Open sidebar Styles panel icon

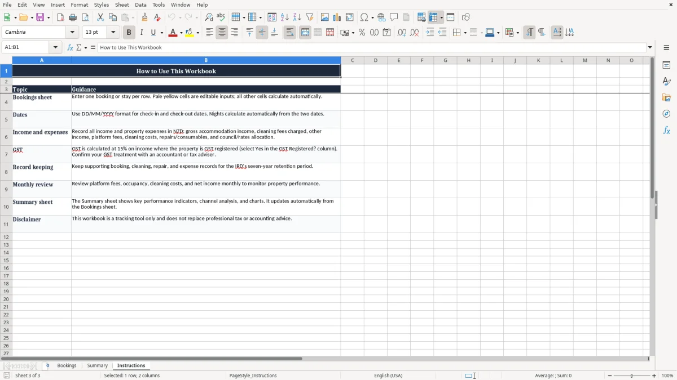(666, 82)
